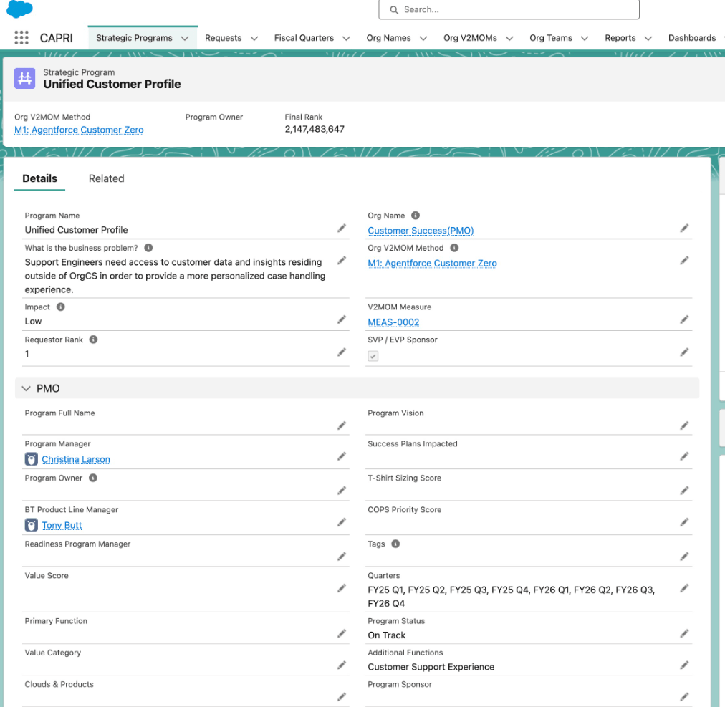The height and width of the screenshot is (707, 725).
Task: Edit Readiness Program Manager pencil icon
Action: pyautogui.click(x=342, y=557)
